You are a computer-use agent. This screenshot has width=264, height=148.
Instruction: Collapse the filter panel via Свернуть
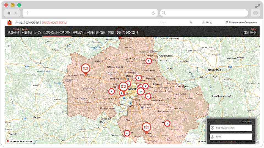[x=246, y=122]
